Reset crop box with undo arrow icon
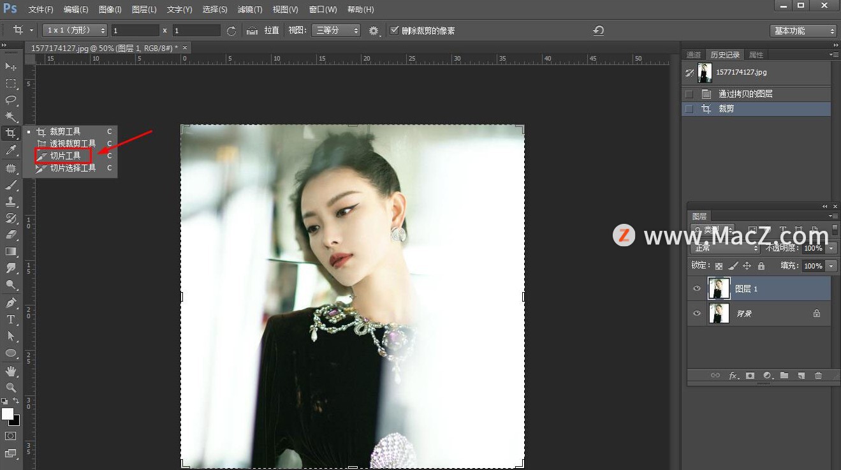Screen dimensions: 841x470 598,31
